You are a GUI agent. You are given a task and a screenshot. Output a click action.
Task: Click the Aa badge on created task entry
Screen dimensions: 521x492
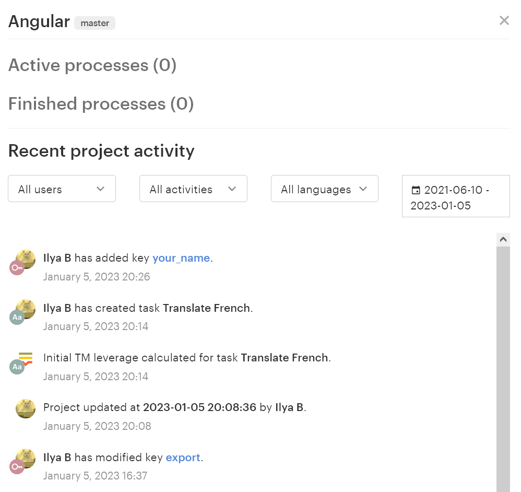tap(17, 318)
